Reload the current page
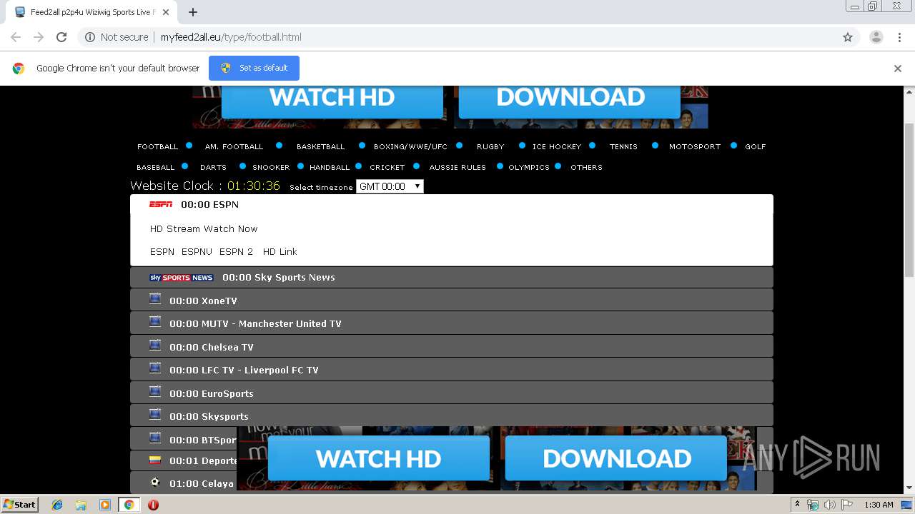The height and width of the screenshot is (514, 915). point(61,37)
